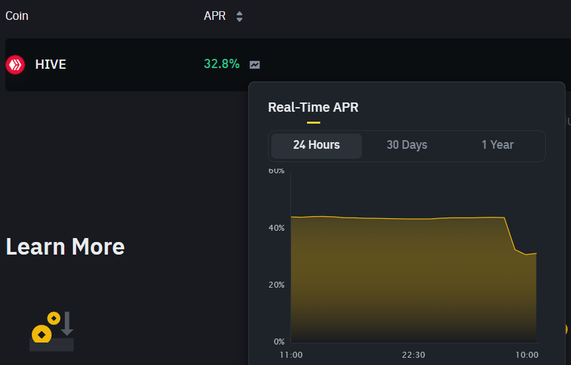Screen dimensions: 571x365
Task: Click the HIVE coin logo icon
Action: pos(15,65)
